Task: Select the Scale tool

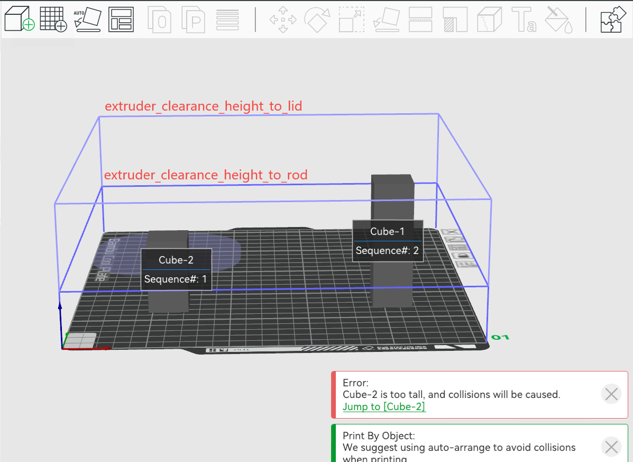Action: pyautogui.click(x=352, y=20)
